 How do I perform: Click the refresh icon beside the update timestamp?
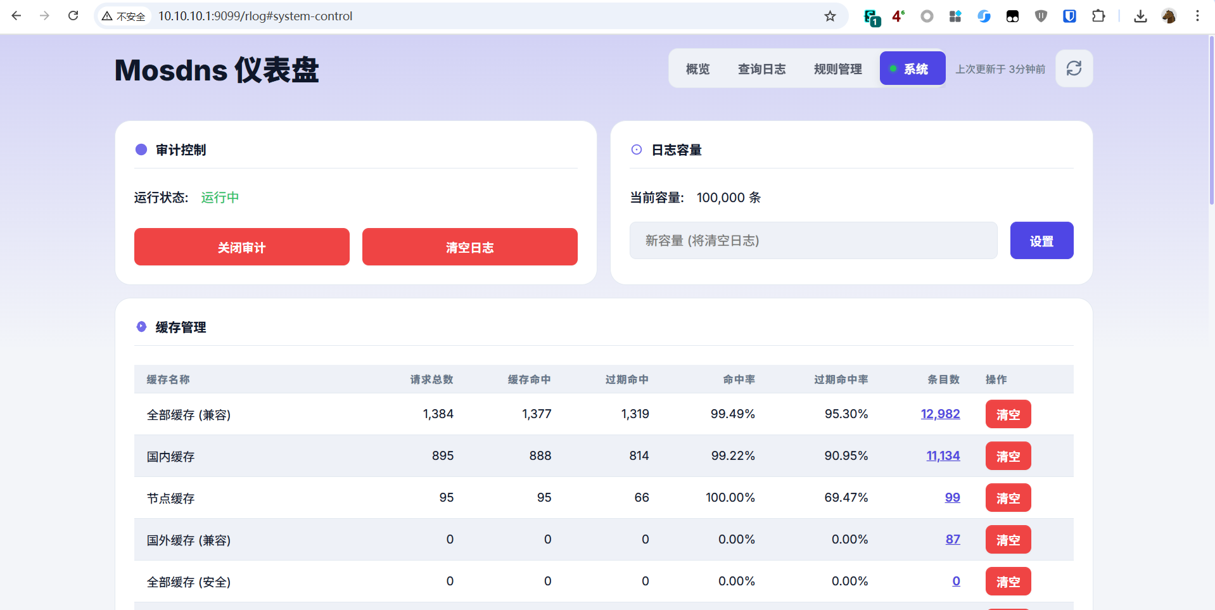pyautogui.click(x=1074, y=68)
